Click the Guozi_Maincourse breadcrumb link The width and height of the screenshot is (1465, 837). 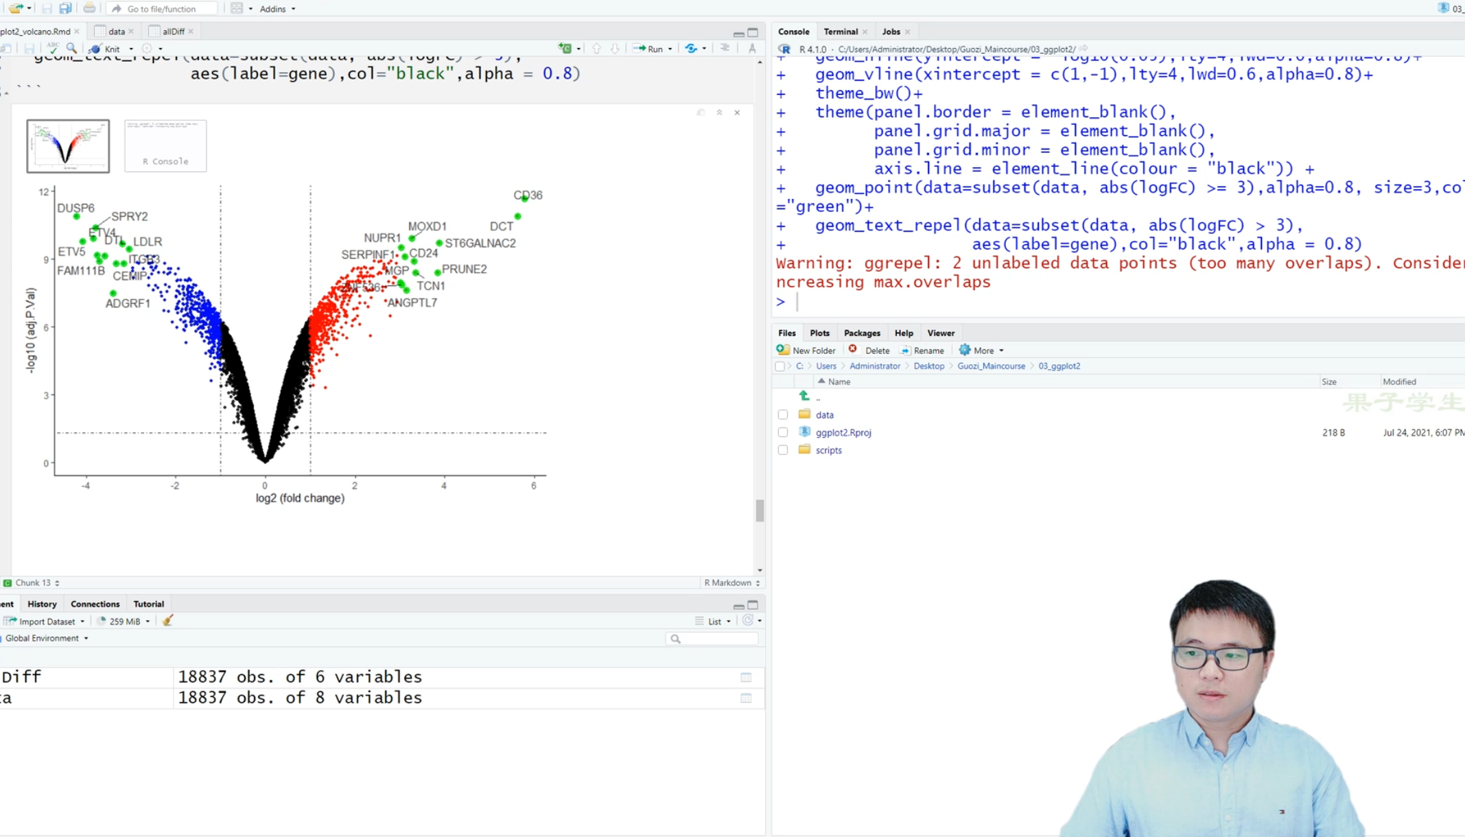point(991,366)
